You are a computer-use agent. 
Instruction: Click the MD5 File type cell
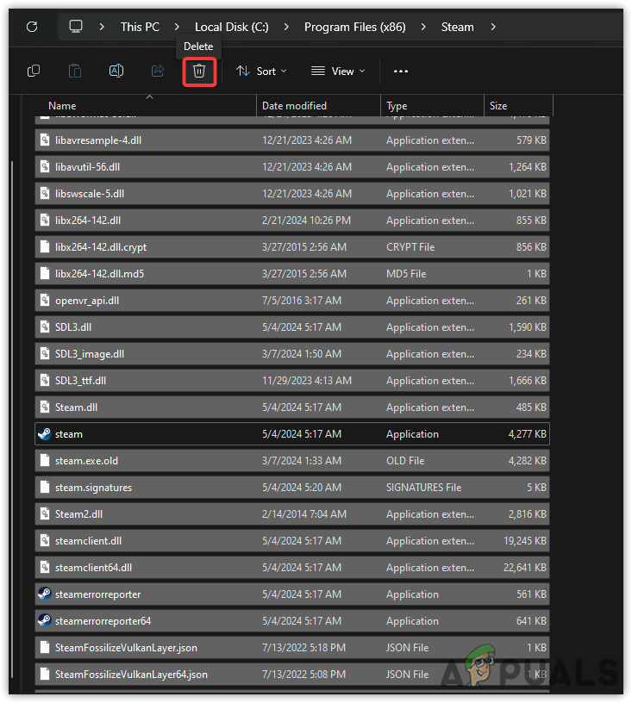(x=406, y=273)
